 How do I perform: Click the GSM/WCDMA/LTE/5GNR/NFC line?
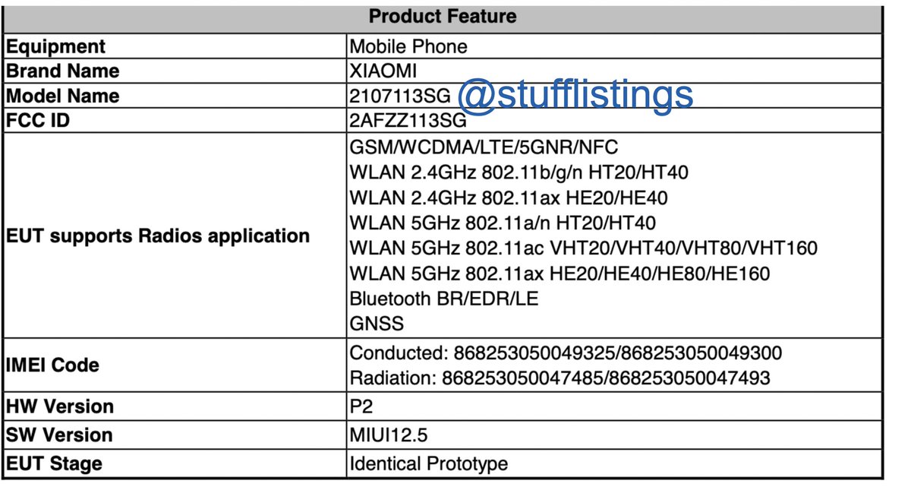pos(490,147)
